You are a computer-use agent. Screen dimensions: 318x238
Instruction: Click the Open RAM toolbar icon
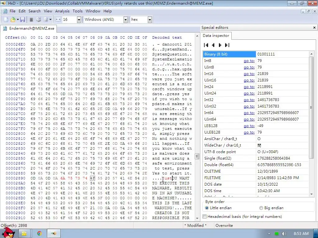pos(31,20)
